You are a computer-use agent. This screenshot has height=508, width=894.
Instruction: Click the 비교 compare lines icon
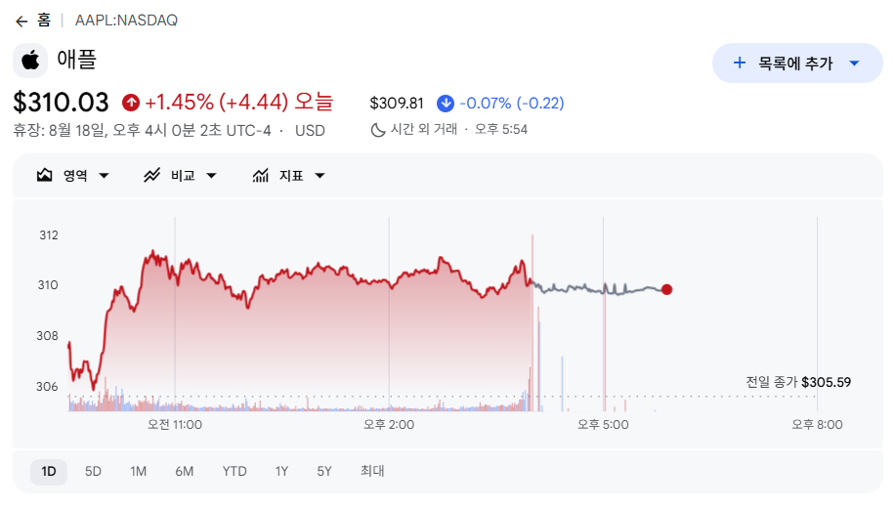tap(151, 175)
